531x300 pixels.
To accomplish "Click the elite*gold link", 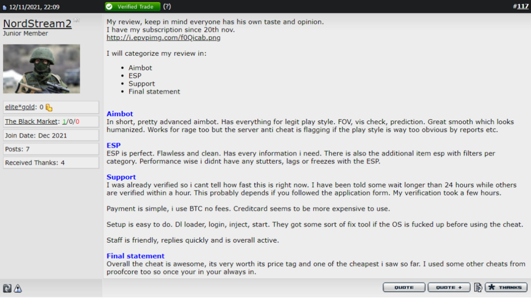I will (20, 107).
